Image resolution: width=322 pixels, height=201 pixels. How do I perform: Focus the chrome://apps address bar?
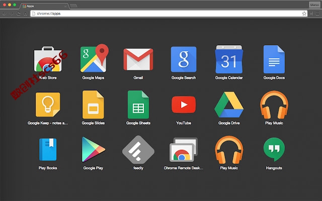point(169,14)
